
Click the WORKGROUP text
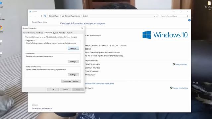click(x=90, y=75)
